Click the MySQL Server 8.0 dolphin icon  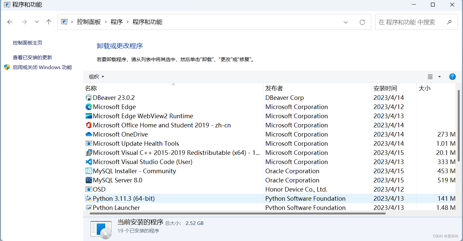[x=89, y=180]
